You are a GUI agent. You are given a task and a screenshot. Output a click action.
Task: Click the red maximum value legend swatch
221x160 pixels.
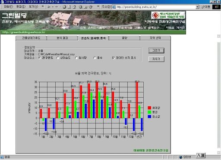pyautogui.click(x=149, y=108)
